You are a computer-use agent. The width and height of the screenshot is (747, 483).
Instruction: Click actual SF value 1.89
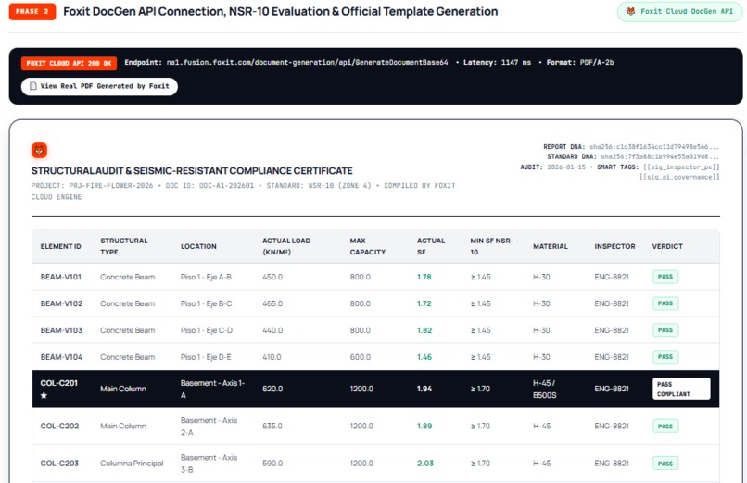(424, 426)
